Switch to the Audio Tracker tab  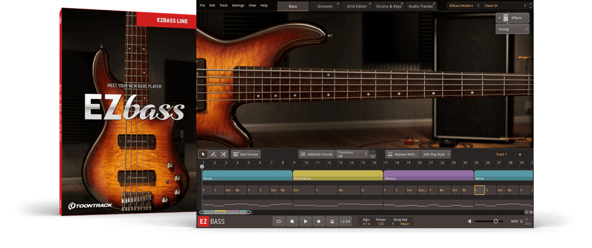[x=421, y=6]
